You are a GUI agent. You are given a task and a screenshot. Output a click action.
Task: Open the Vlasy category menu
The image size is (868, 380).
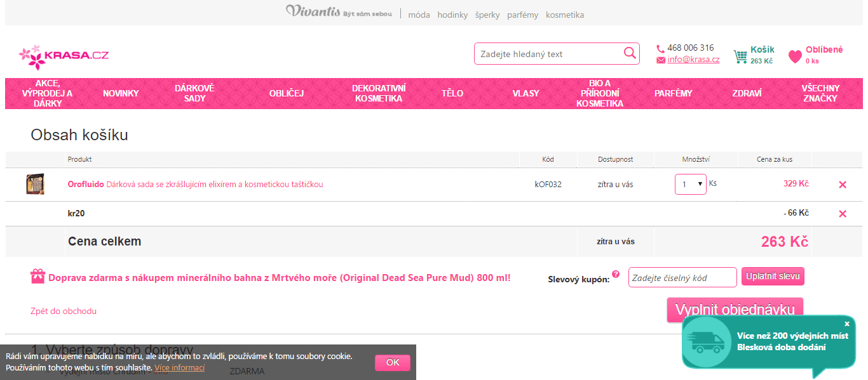[x=526, y=93]
